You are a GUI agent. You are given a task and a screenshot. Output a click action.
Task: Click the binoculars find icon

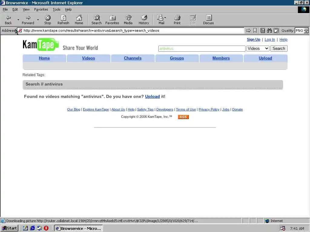click(269, 31)
